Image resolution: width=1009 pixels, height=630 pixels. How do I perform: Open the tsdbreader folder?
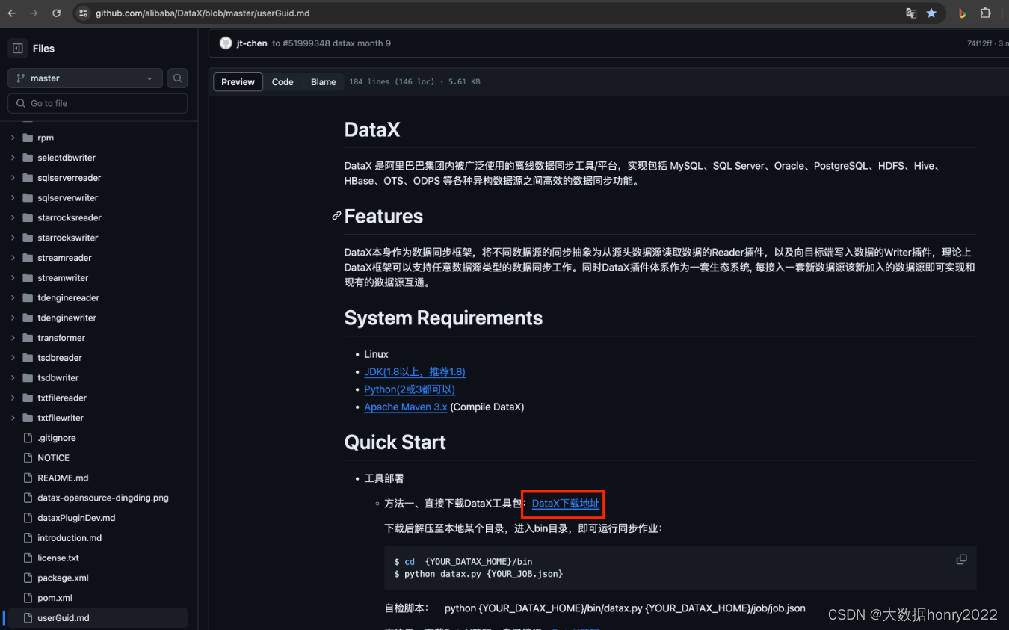(60, 358)
